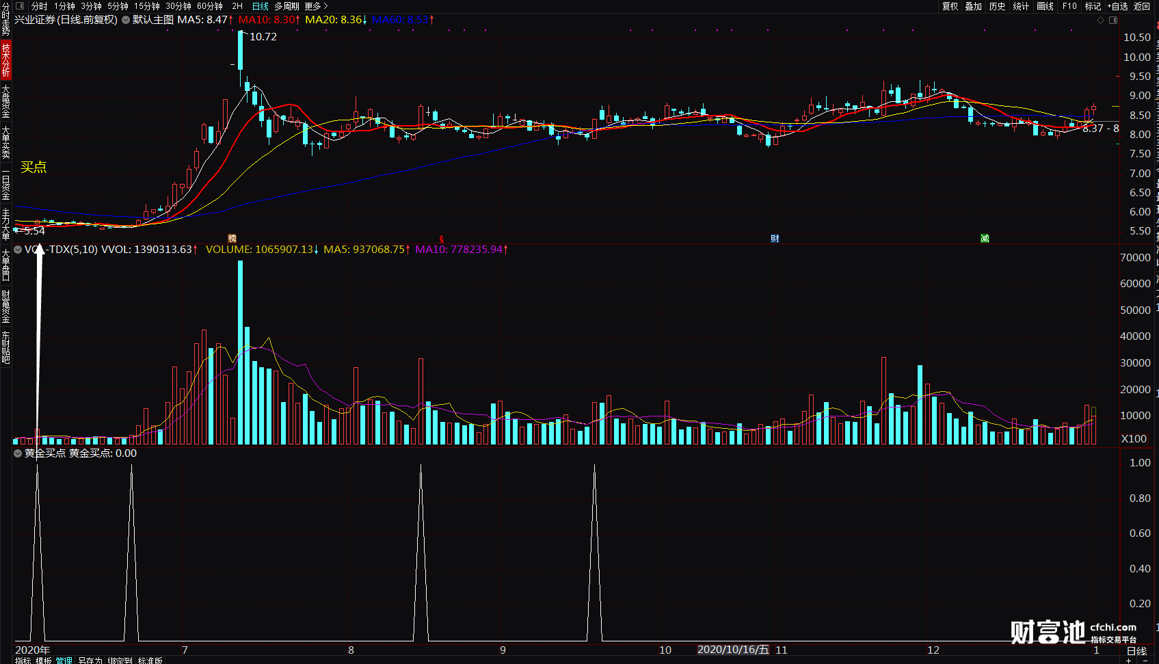Click the diamond marker icon above chart
The image size is (1159, 664).
point(1101,20)
